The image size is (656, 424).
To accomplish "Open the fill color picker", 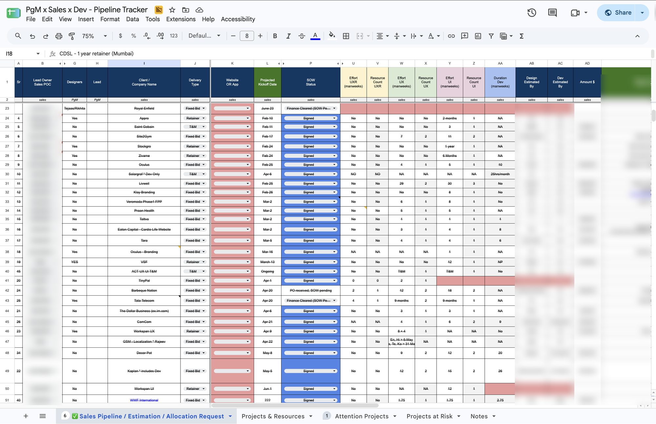I will tap(332, 36).
